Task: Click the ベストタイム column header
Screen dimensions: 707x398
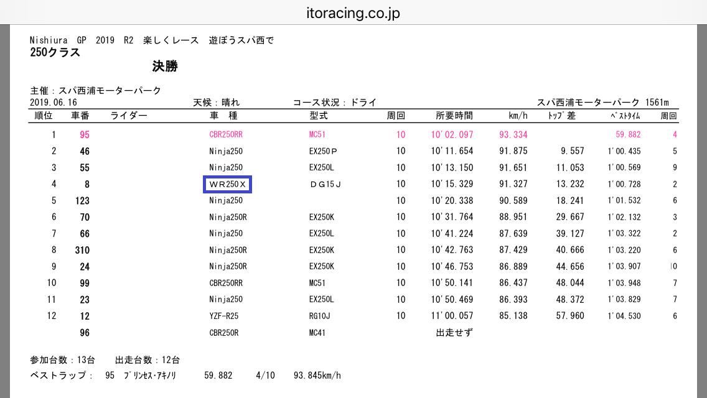Action: 625,116
